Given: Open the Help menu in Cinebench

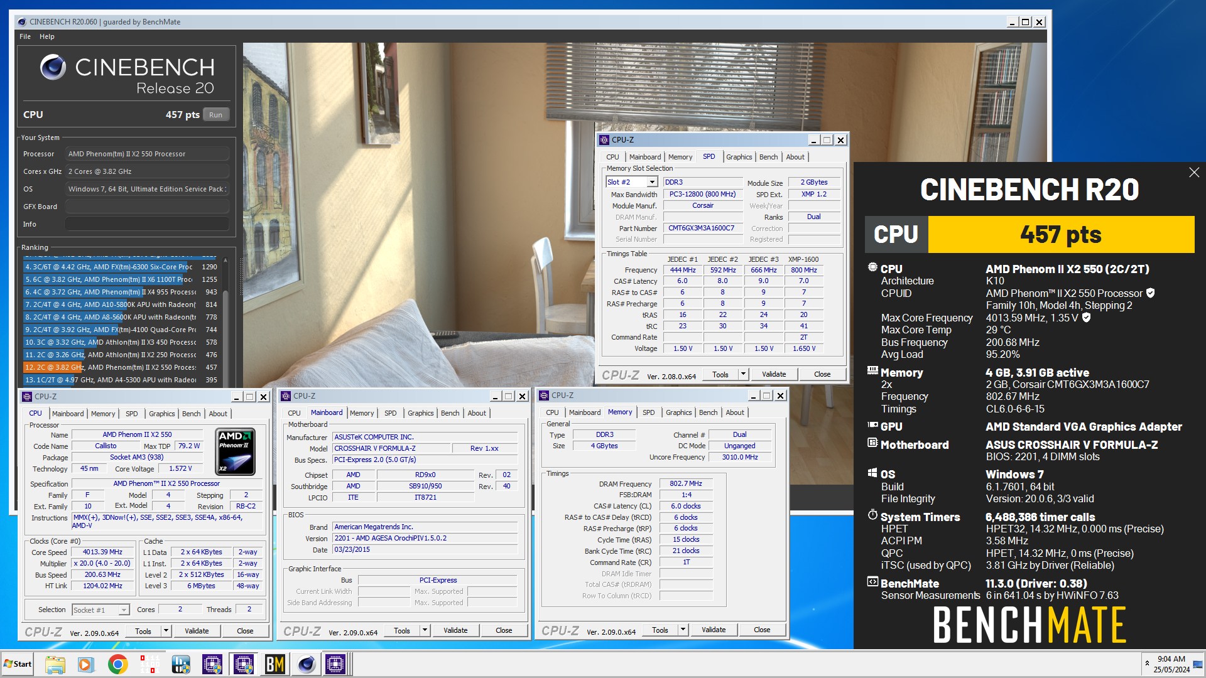Looking at the screenshot, I should point(47,36).
